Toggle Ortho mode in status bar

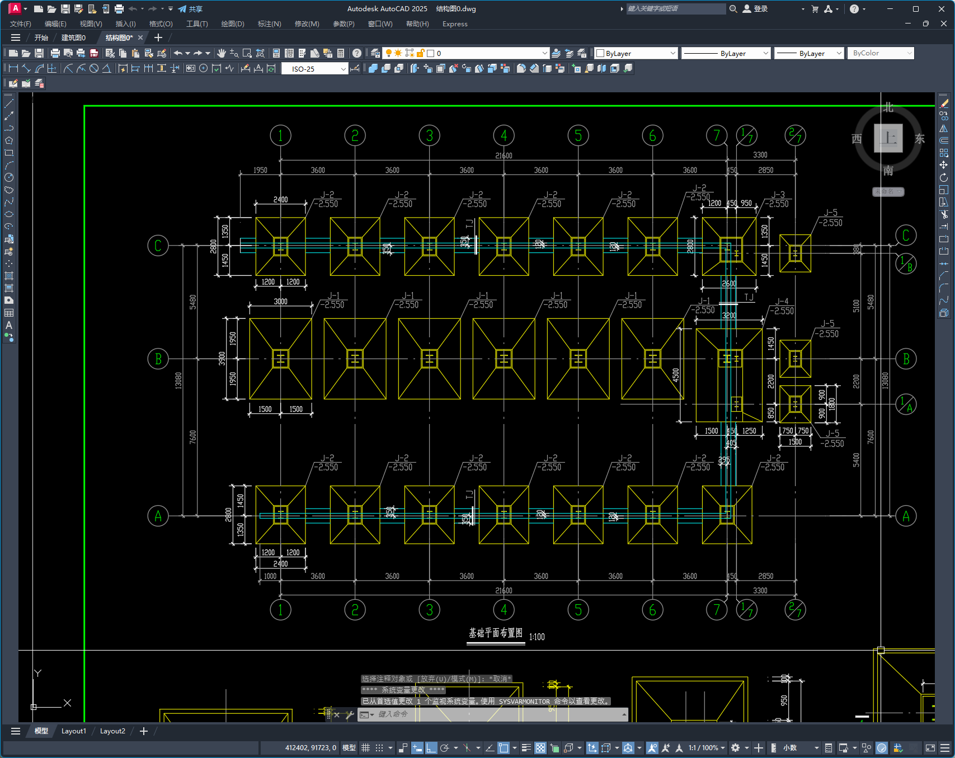click(x=431, y=748)
